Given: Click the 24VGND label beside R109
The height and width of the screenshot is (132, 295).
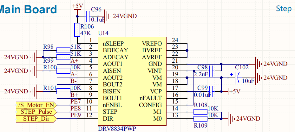Looking at the screenshot, I should pyautogui.click(x=248, y=118).
